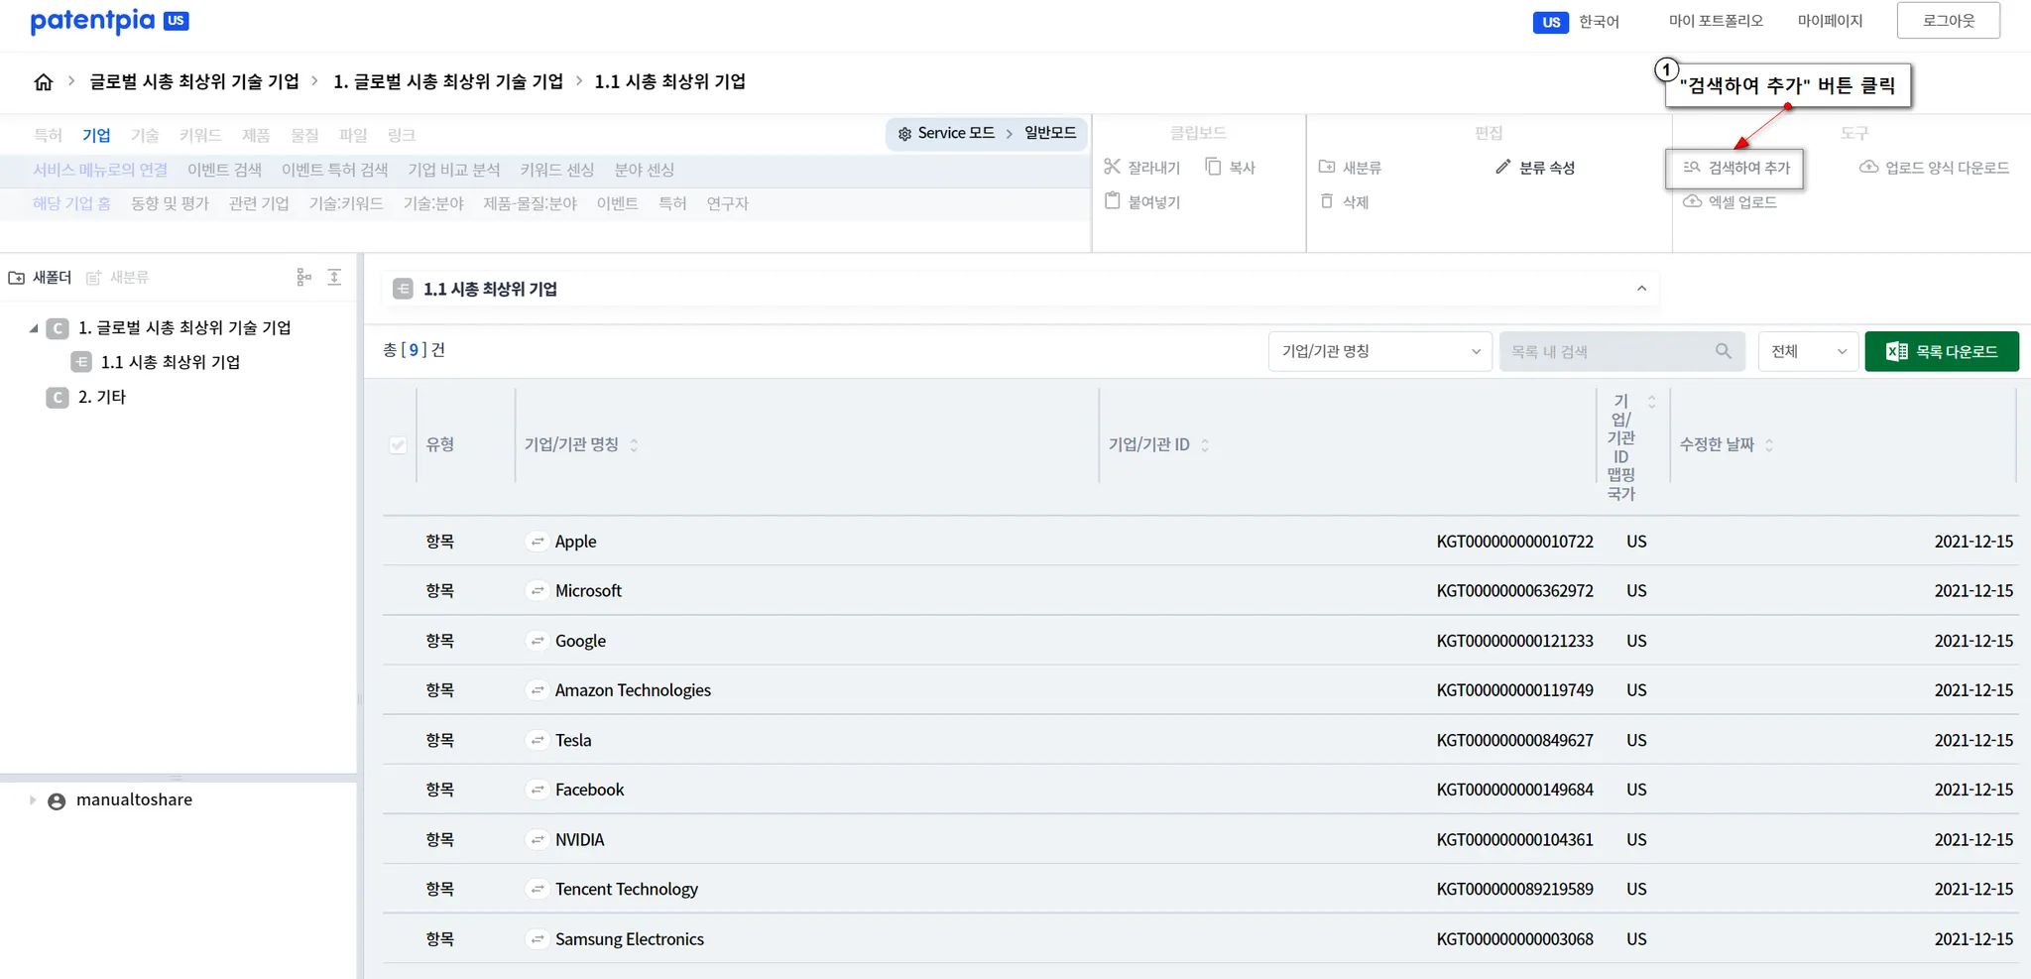Switch to the 기술 top tab
2031x979 pixels.
pyautogui.click(x=145, y=135)
